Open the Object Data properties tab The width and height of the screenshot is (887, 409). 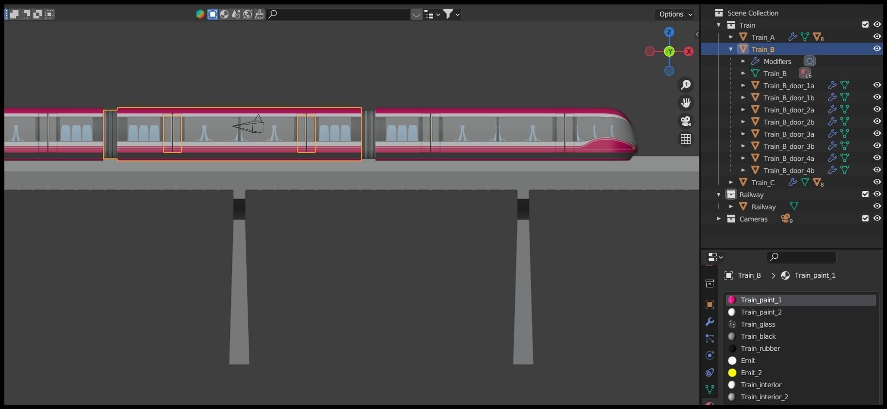click(x=710, y=389)
